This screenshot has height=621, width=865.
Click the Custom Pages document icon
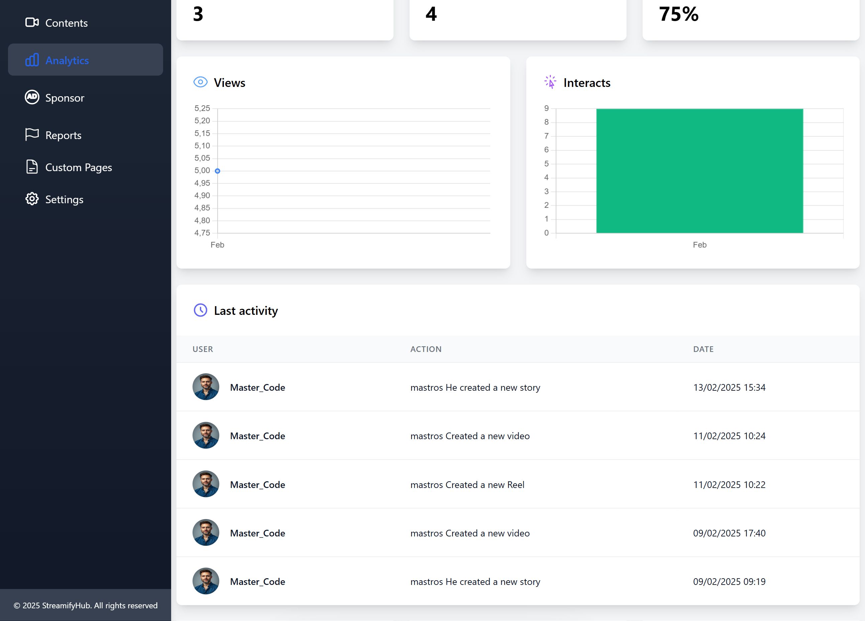click(32, 167)
